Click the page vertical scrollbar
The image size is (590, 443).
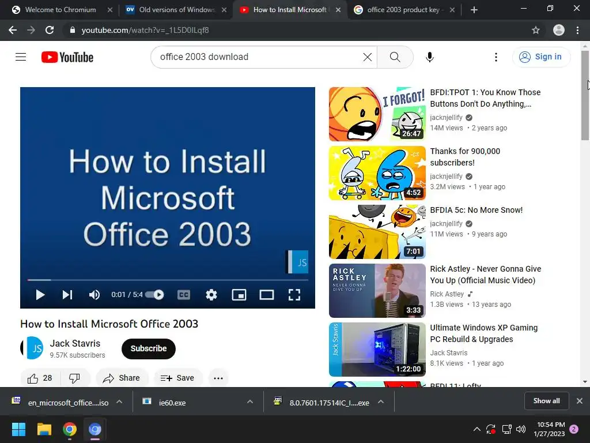pos(585,95)
